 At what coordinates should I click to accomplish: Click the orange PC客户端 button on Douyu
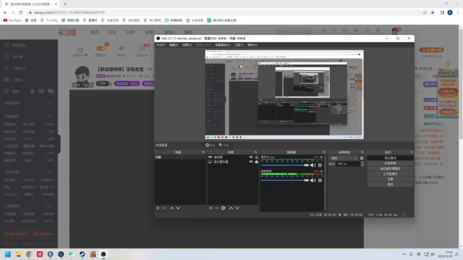pyautogui.click(x=432, y=50)
